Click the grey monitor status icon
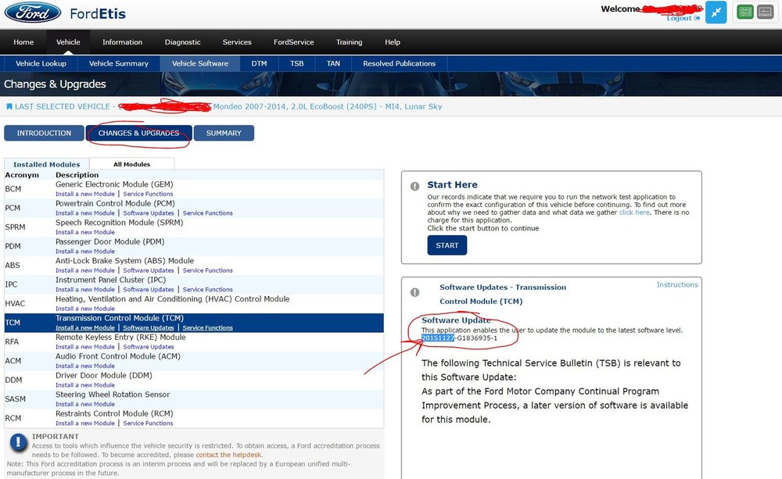This screenshot has height=479, width=782. tap(765, 12)
